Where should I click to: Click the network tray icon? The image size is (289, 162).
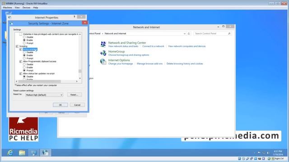264,153
